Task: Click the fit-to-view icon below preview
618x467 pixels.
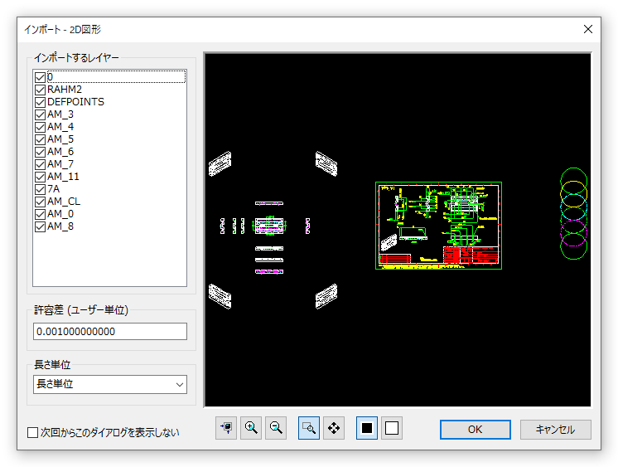Action: 226,428
